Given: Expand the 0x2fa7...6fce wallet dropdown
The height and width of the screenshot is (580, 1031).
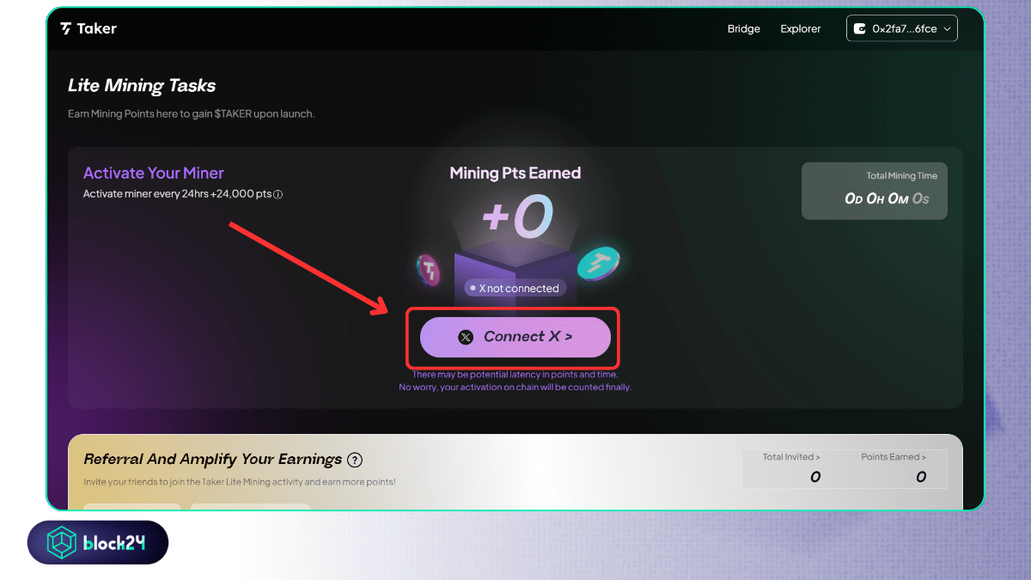Looking at the screenshot, I should 902,28.
